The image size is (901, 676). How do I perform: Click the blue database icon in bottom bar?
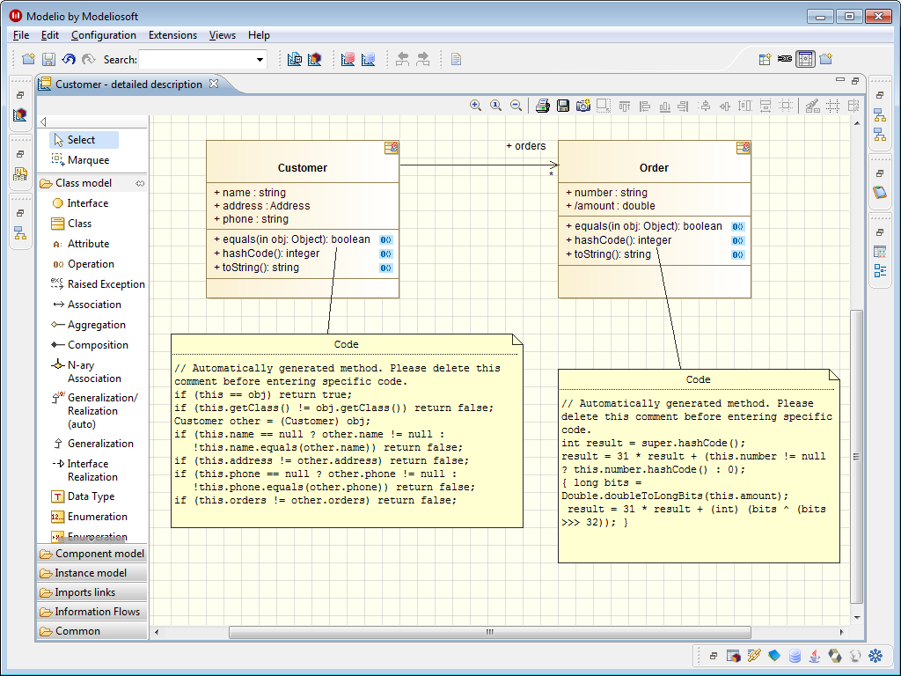pos(795,655)
